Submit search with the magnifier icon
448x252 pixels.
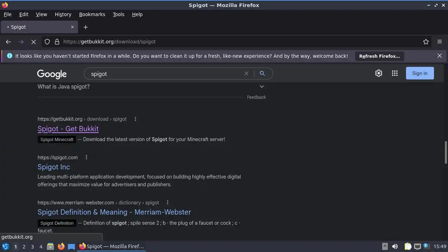click(x=262, y=73)
